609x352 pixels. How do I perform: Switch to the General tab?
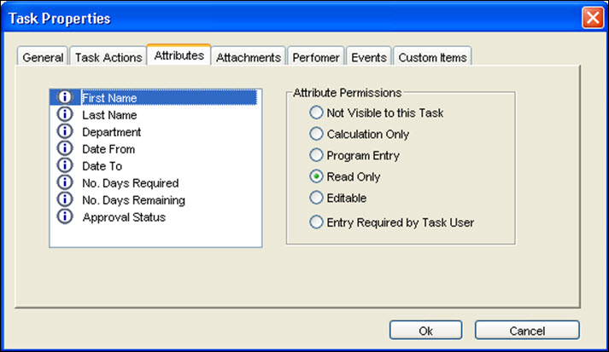tap(43, 57)
